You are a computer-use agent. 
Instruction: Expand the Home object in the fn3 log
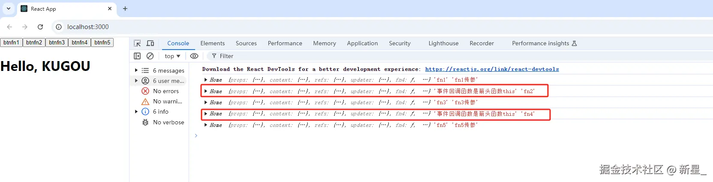pyautogui.click(x=206, y=102)
